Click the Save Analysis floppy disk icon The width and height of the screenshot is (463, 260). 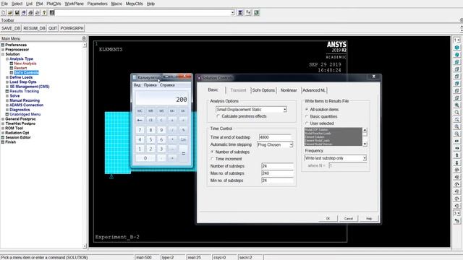click(17, 13)
